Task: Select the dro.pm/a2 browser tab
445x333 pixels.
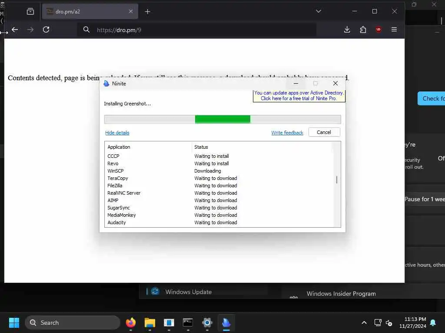Action: point(90,11)
